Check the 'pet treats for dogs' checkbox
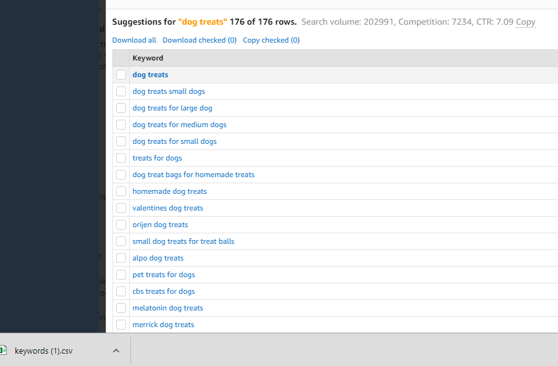Screen dimensions: 558x366 click(x=121, y=275)
